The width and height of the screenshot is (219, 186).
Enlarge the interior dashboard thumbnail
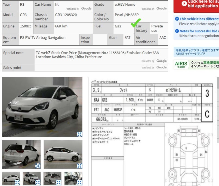pos(79,182)
